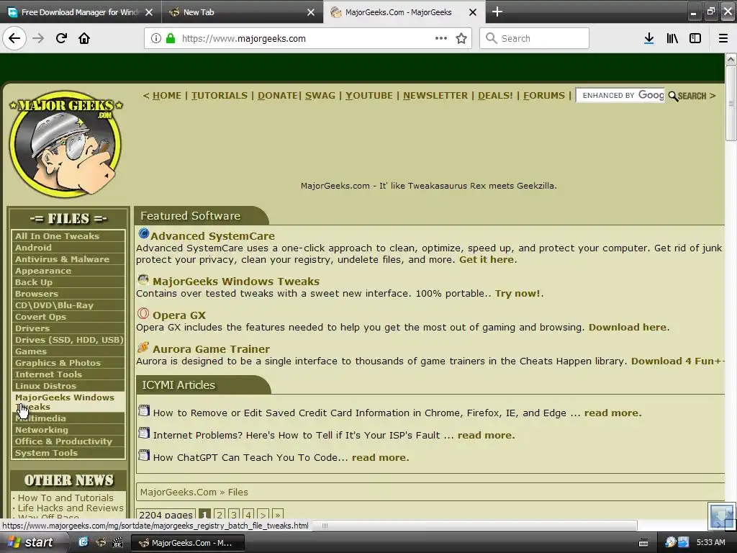
Task: Open page actions three-dots menu
Action: click(441, 38)
